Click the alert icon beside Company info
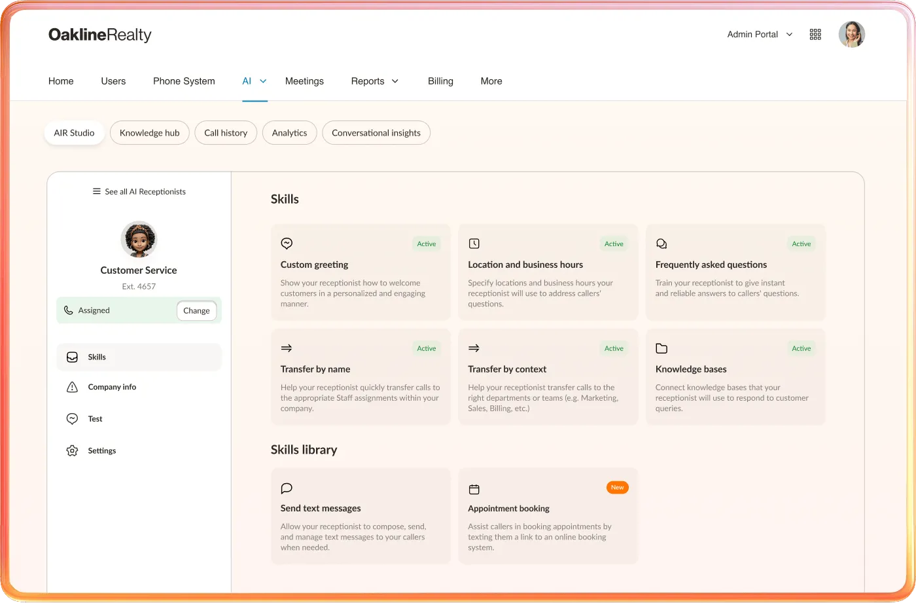916x603 pixels. pyautogui.click(x=72, y=387)
